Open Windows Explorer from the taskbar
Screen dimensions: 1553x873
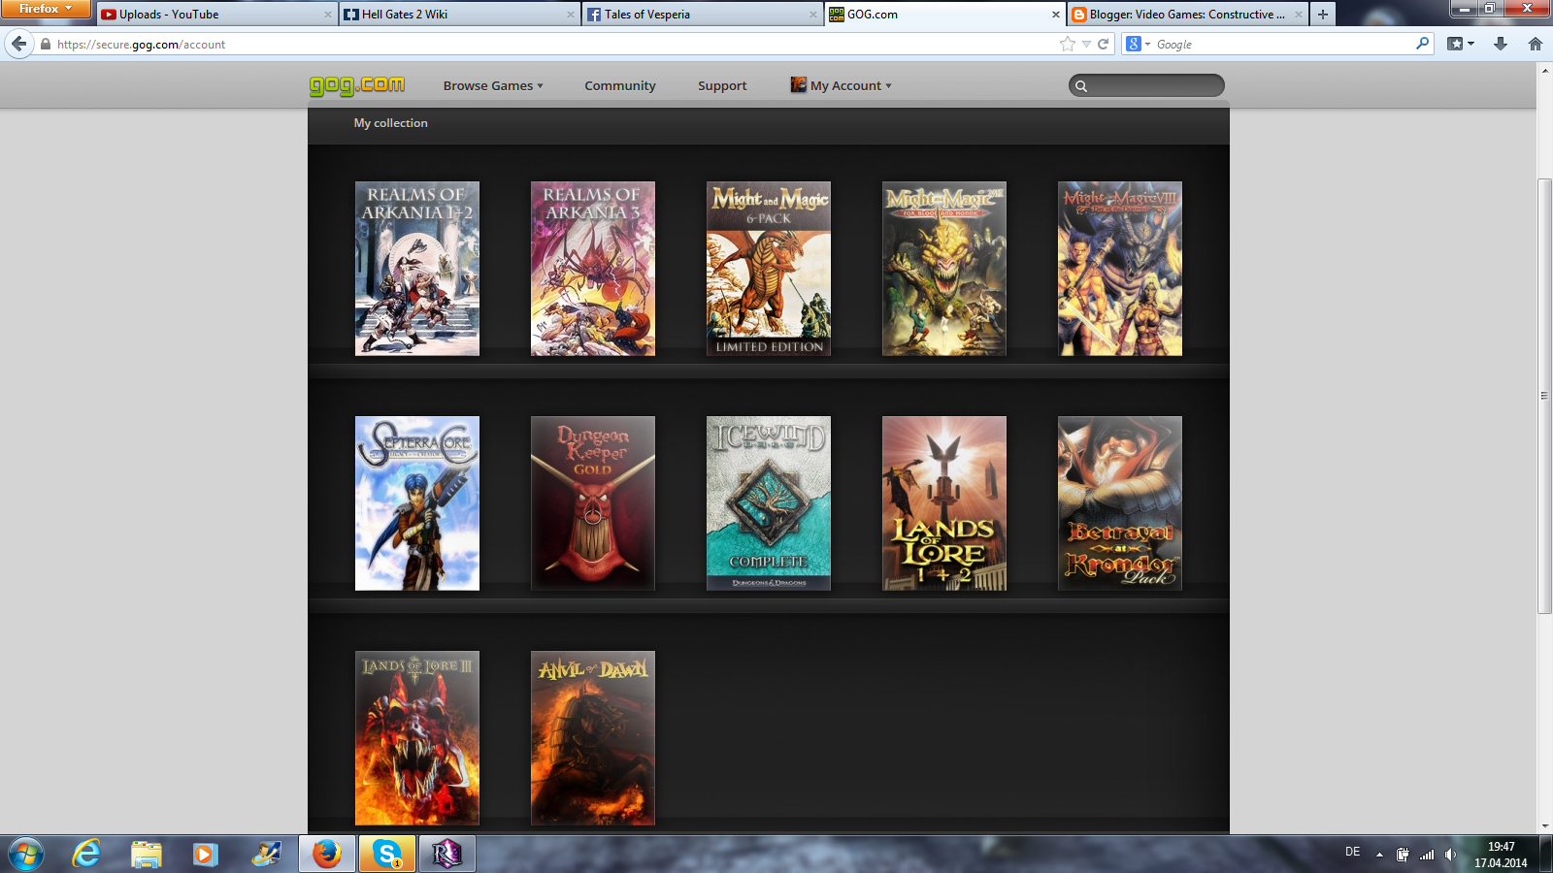click(x=146, y=855)
